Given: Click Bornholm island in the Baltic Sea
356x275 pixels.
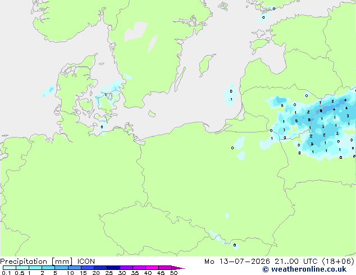Looking at the screenshot, I should [152, 114].
